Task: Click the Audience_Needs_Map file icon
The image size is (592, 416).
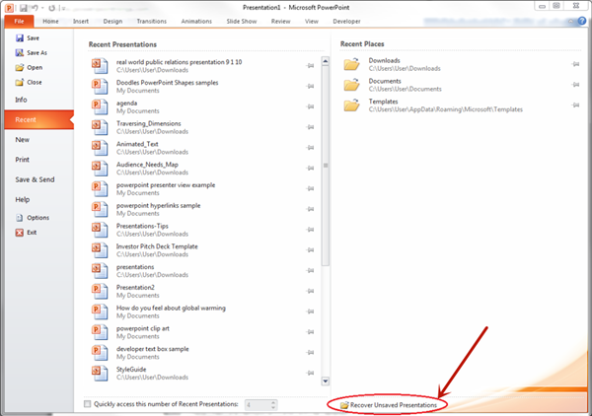Action: pyautogui.click(x=100, y=169)
